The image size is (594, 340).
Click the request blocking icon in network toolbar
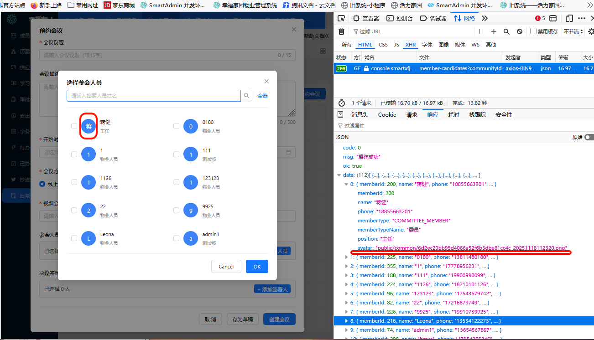pos(520,31)
